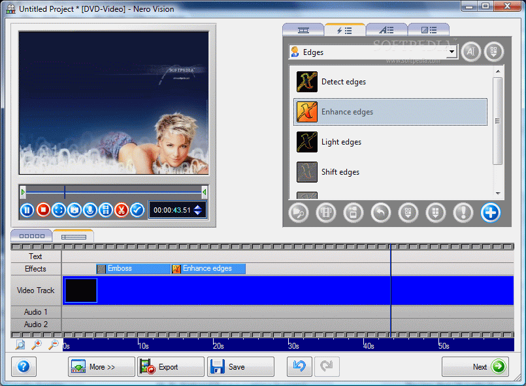Record audio with the microphone icon
This screenshot has width=526, height=386.
tap(90, 210)
